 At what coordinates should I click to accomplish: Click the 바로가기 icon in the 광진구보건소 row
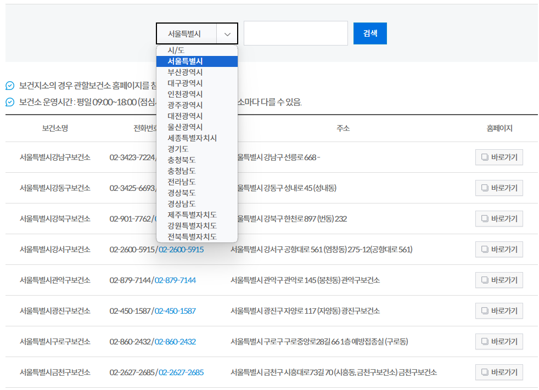coord(485,310)
